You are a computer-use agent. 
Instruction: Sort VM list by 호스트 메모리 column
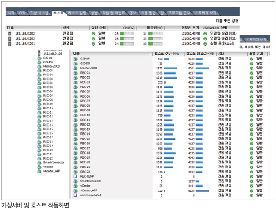coord(201,54)
